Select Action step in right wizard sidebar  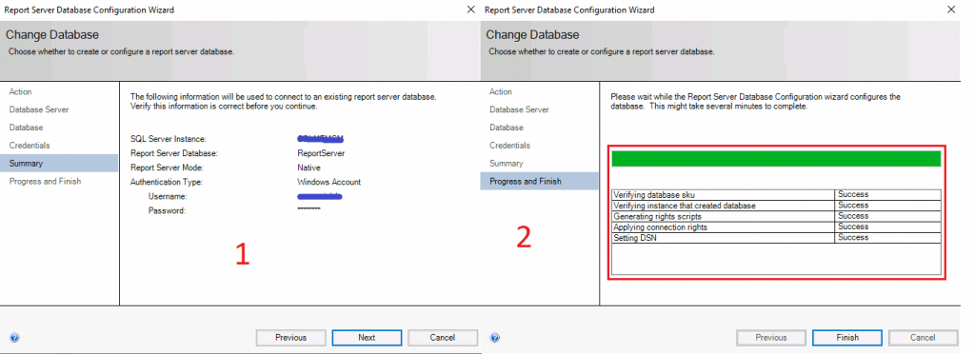click(x=501, y=92)
